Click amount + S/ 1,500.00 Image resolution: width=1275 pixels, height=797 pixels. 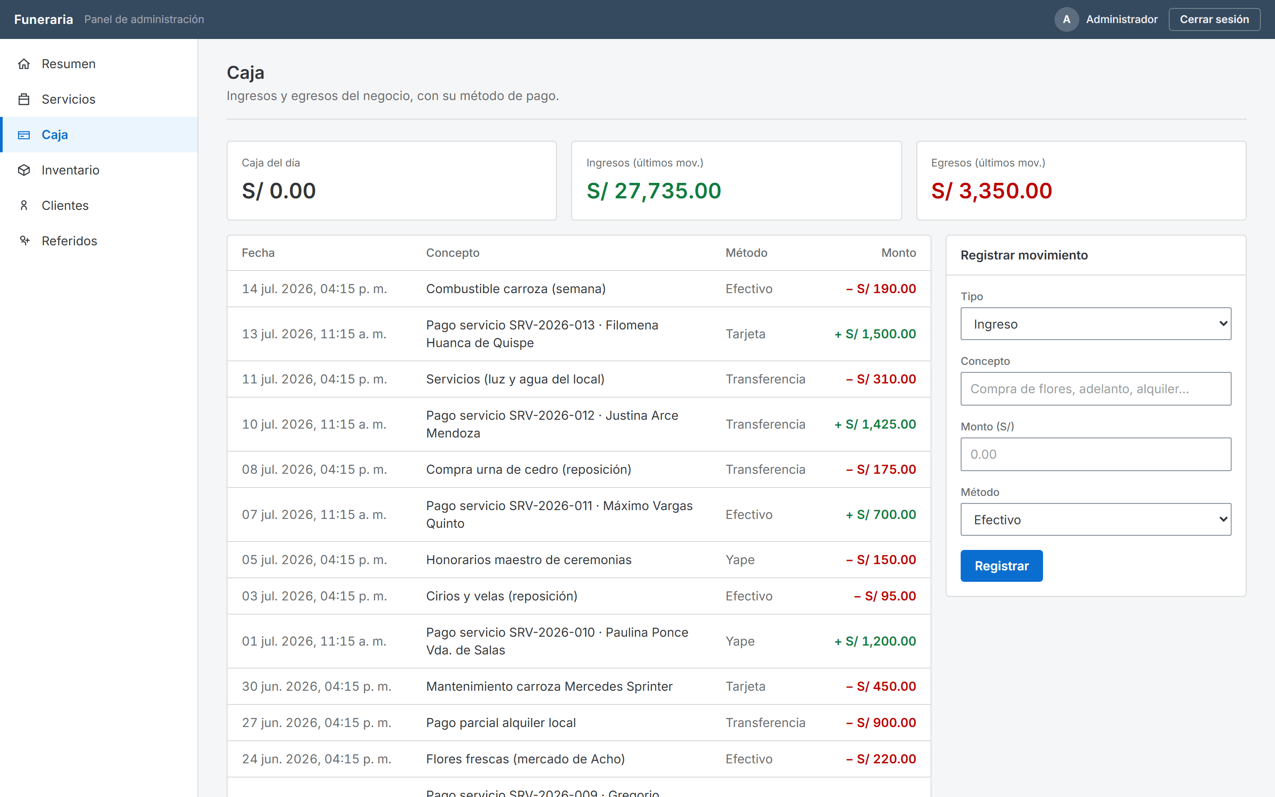[x=875, y=334]
